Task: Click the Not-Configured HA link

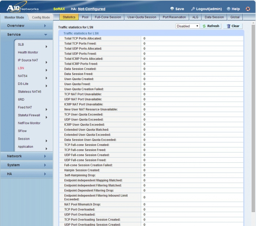Action: coord(91,9)
